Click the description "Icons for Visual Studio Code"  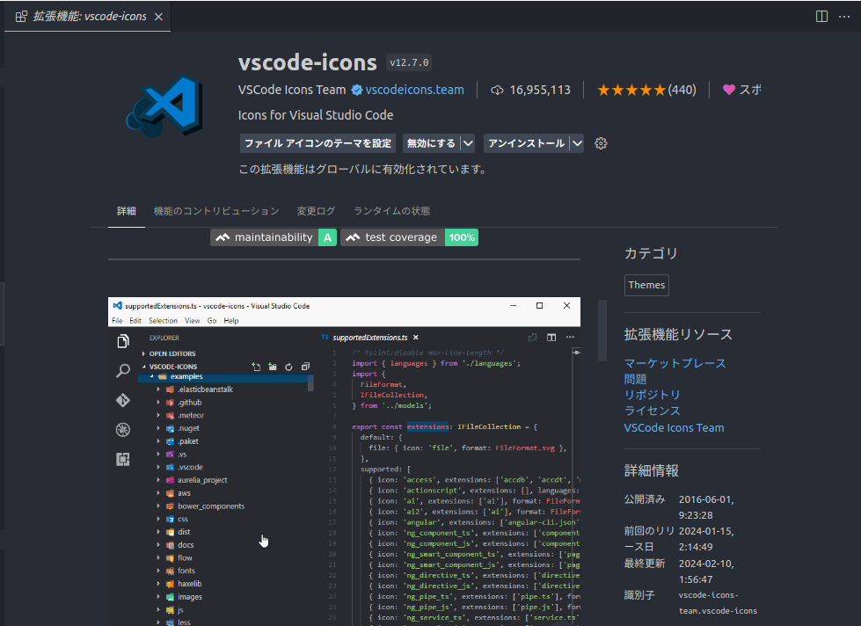pos(316,115)
